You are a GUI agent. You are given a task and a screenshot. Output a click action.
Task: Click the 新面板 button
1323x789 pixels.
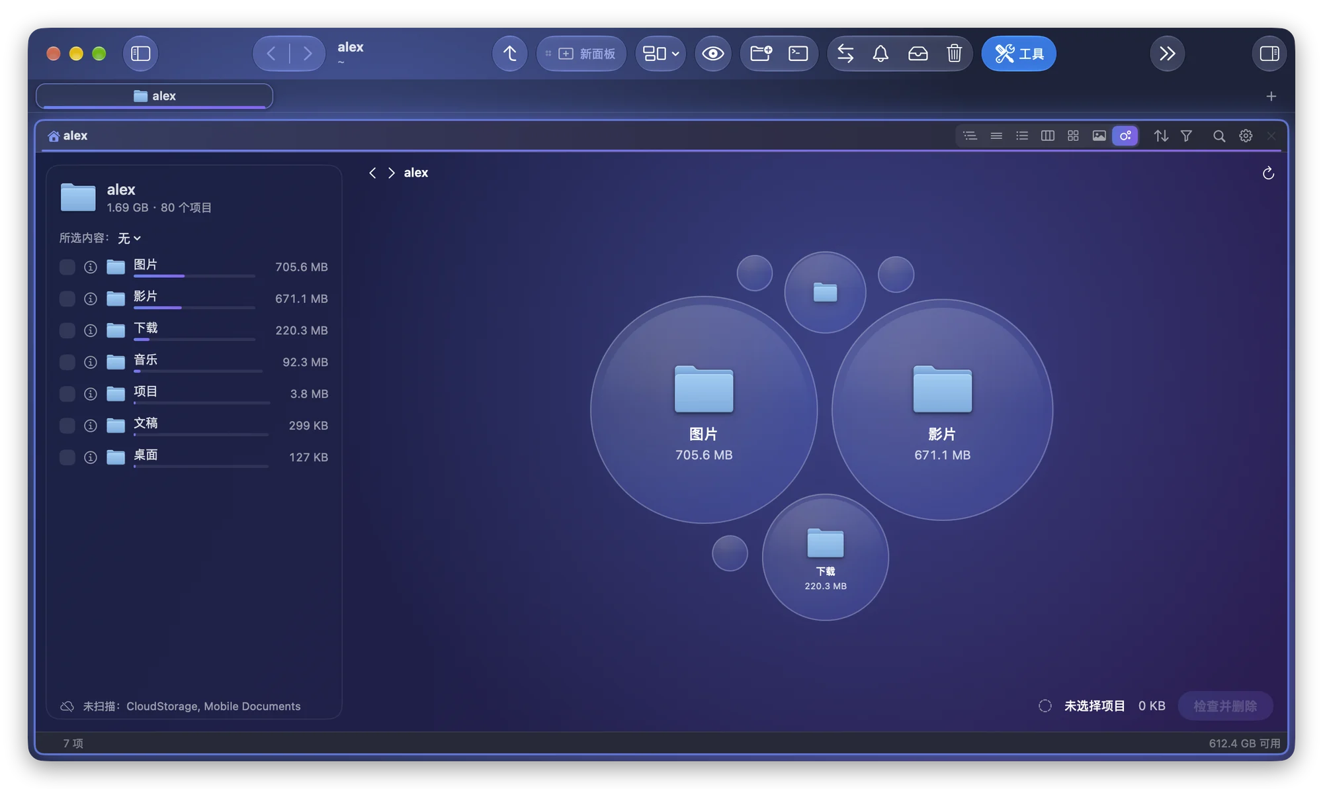[581, 54]
